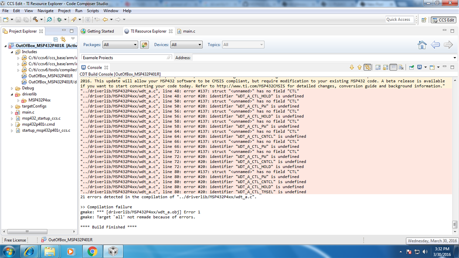The height and width of the screenshot is (258, 459).
Task: Click the Open Perspective icon
Action: [x=424, y=20]
